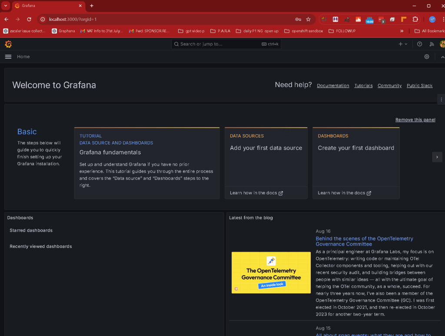445x336 pixels.
Task: Open the FOLLOWUP bookmark folder
Action: [x=342, y=31]
